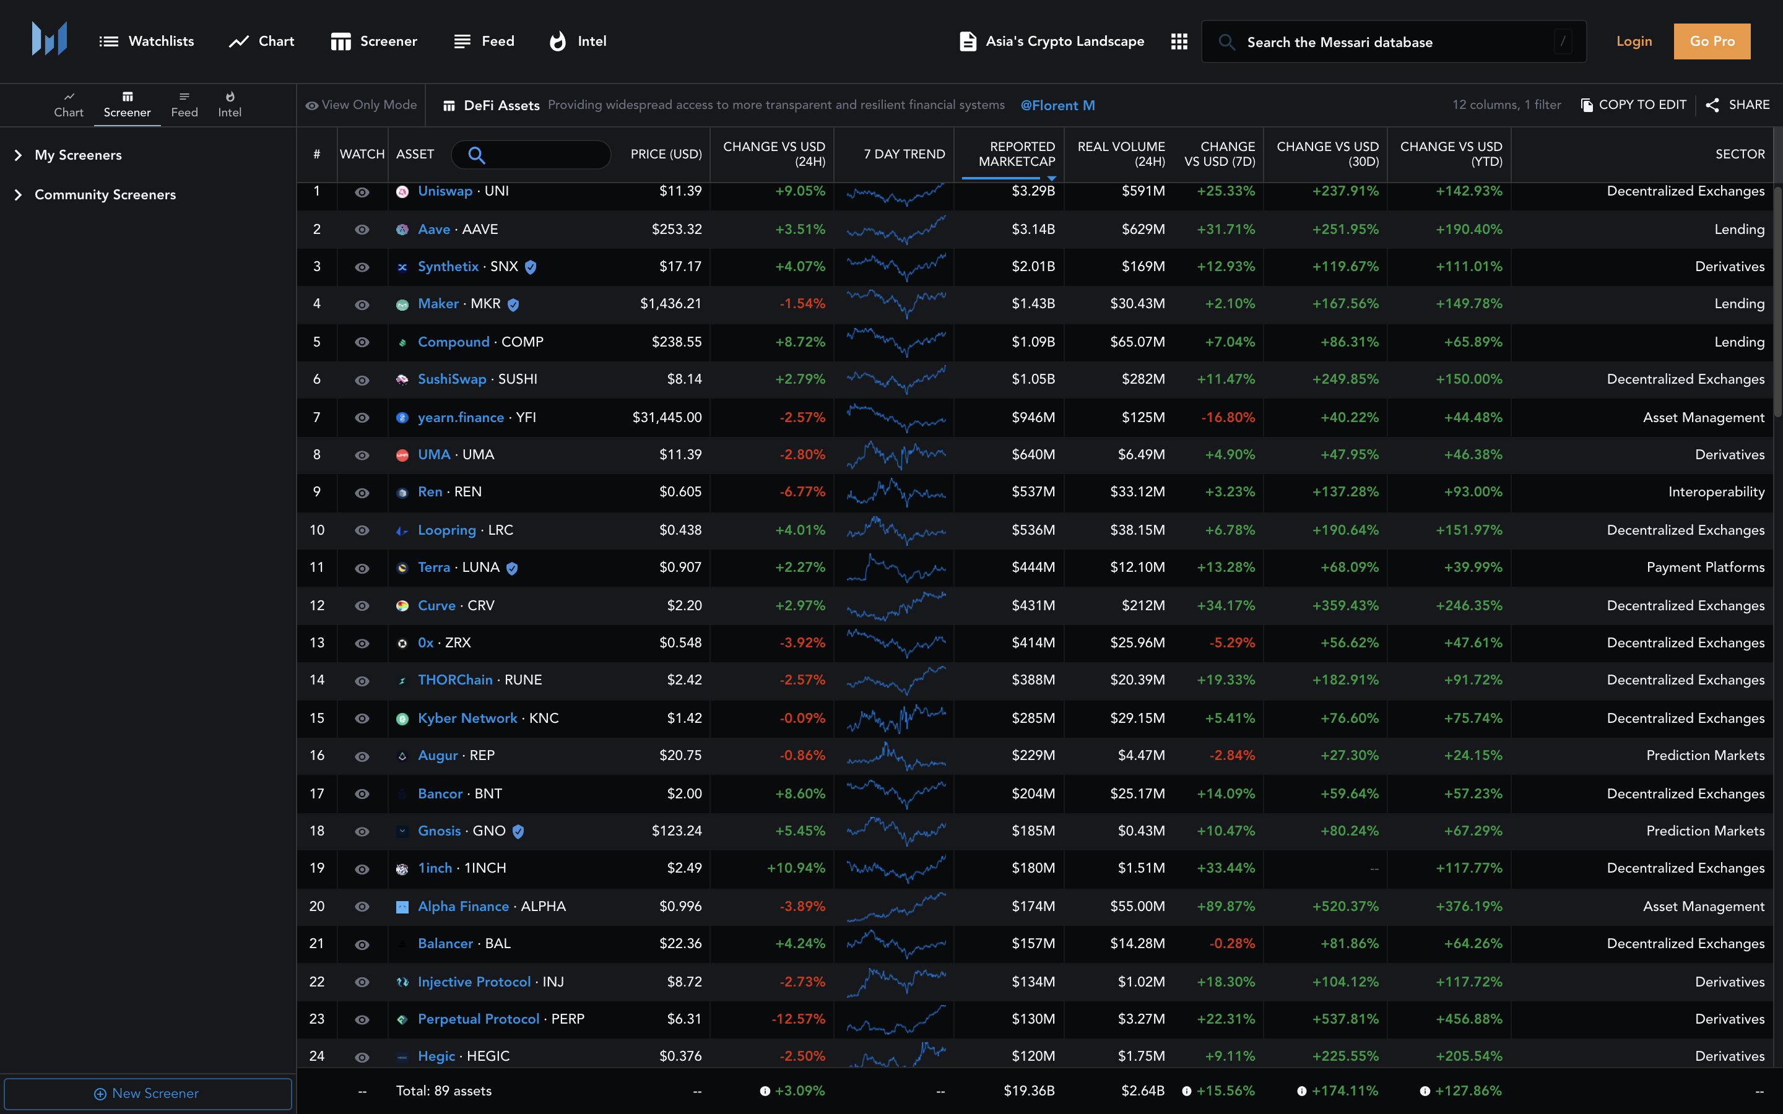The image size is (1783, 1114).
Task: Click the info icon beside +174.11% total
Action: coord(1302,1091)
